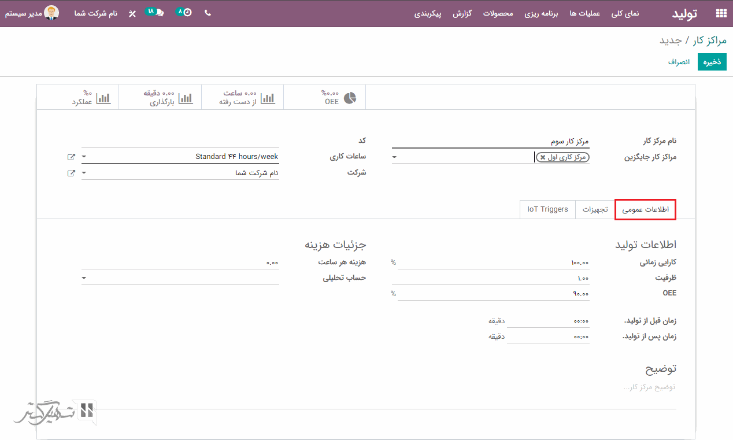Open the apps grid menu
Screen dimensions: 733x440
721,13
